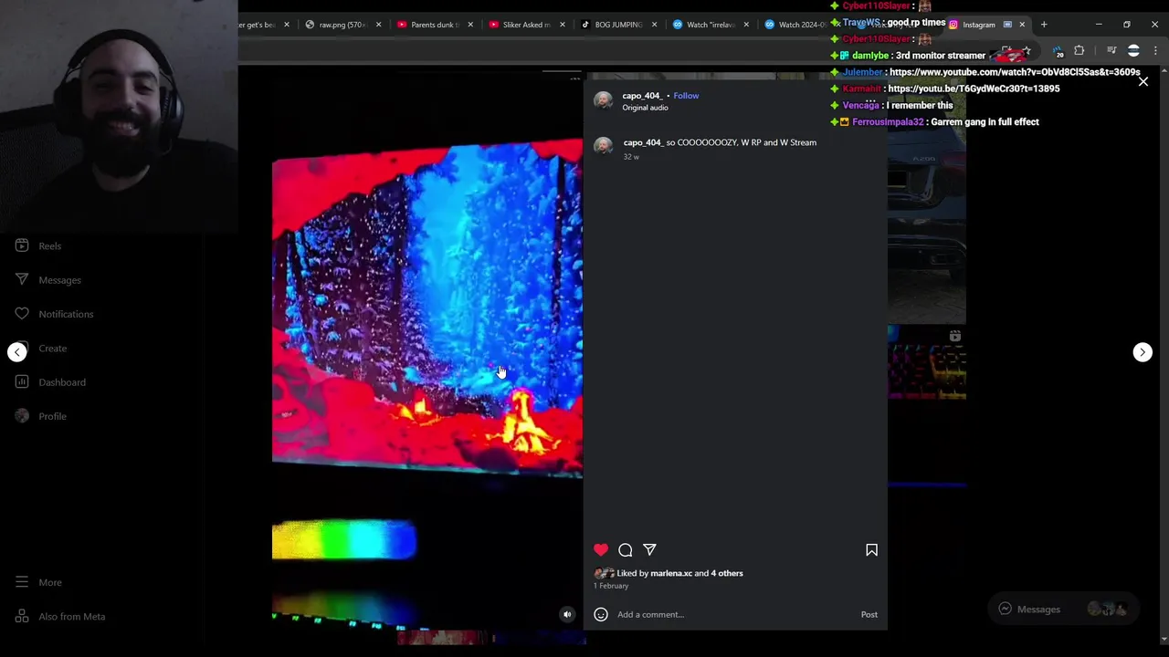Click the "32 w" caption timestamp
Viewport: 1169px width, 657px height.
pos(631,157)
